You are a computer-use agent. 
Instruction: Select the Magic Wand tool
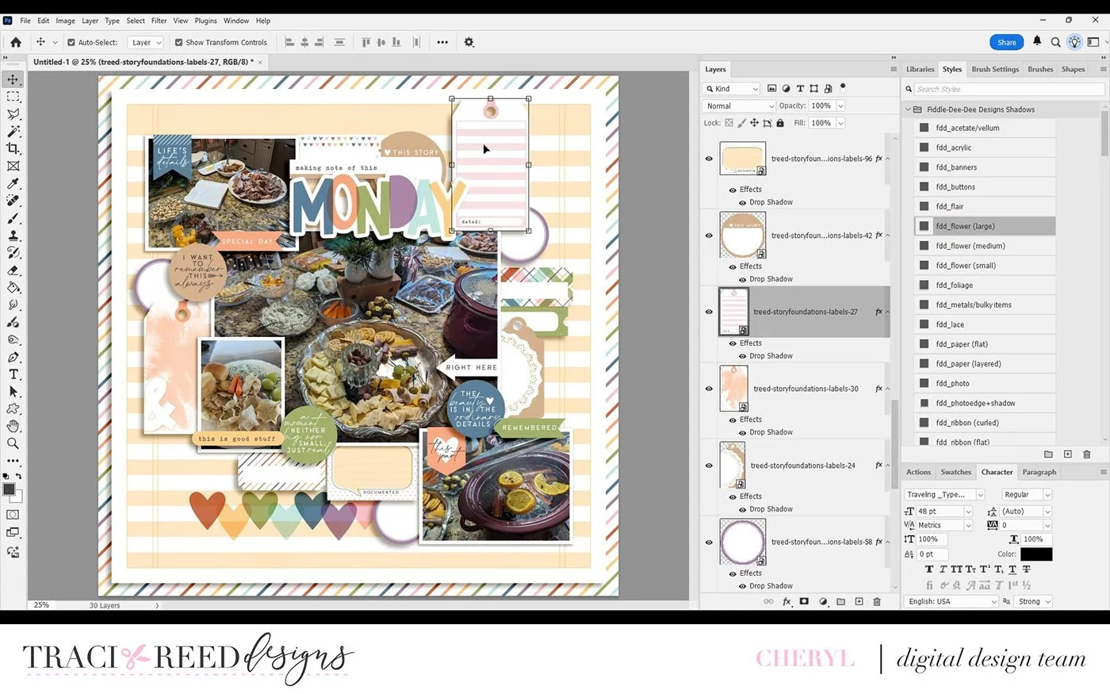point(13,131)
